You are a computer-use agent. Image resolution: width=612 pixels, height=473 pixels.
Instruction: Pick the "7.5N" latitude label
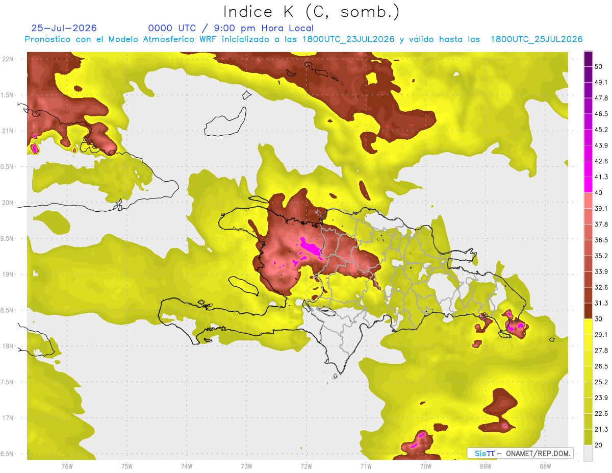point(7,382)
